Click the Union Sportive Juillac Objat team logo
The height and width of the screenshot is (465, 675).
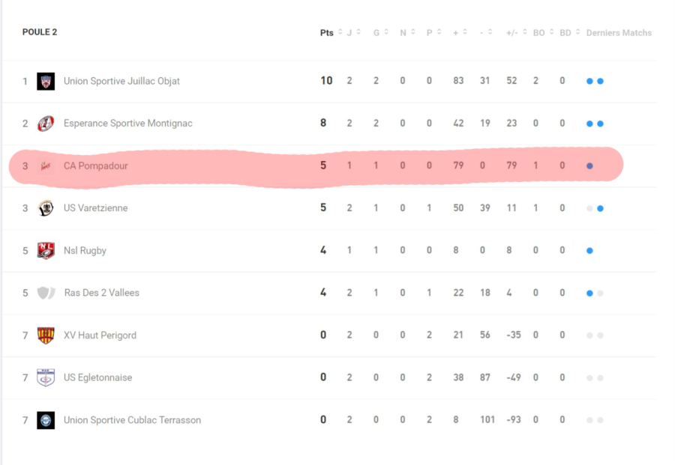46,81
